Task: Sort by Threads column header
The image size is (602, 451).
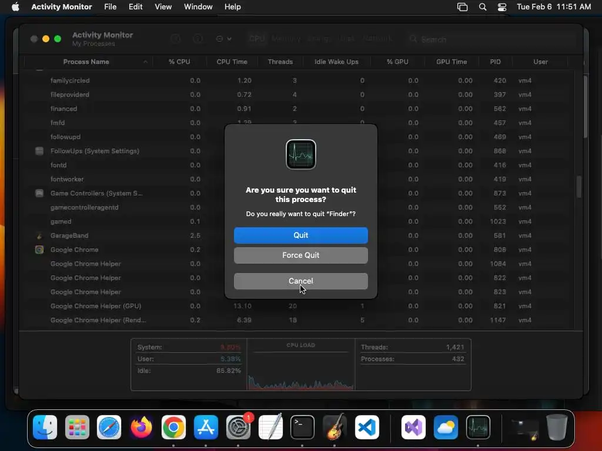Action: tap(280, 62)
